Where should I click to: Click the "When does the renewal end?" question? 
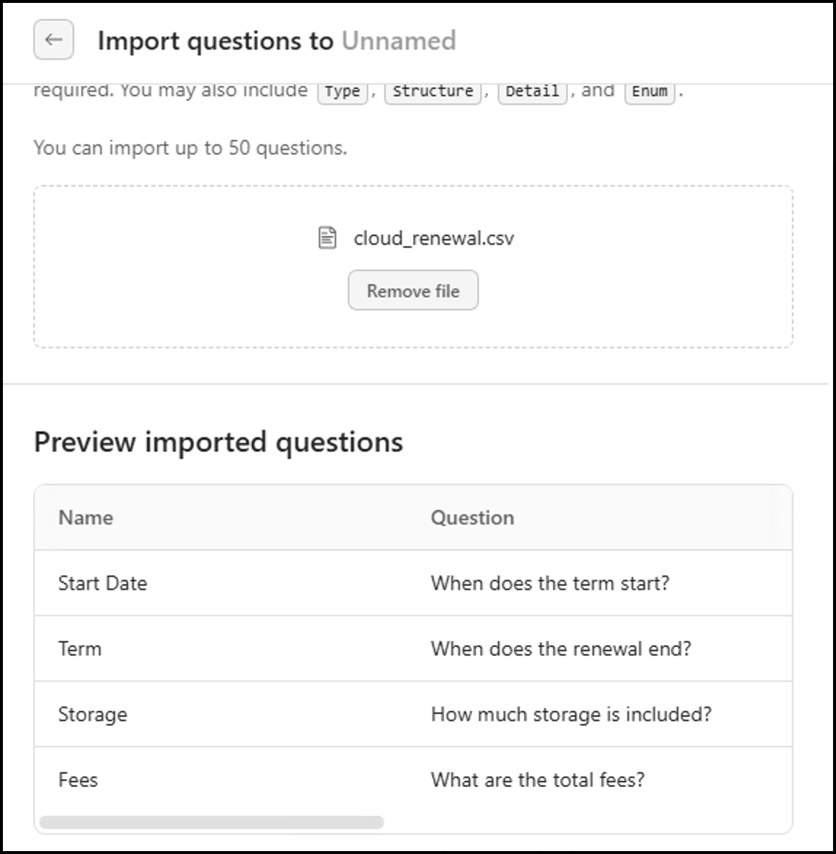point(561,649)
